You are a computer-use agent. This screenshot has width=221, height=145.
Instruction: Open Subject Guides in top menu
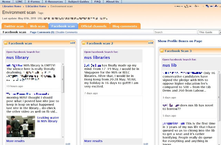coord(78,2)
